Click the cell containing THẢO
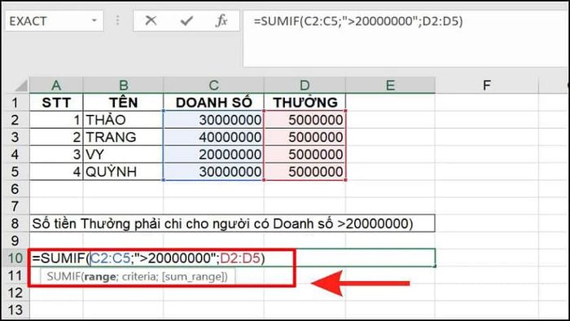The width and height of the screenshot is (570, 321). click(x=123, y=120)
